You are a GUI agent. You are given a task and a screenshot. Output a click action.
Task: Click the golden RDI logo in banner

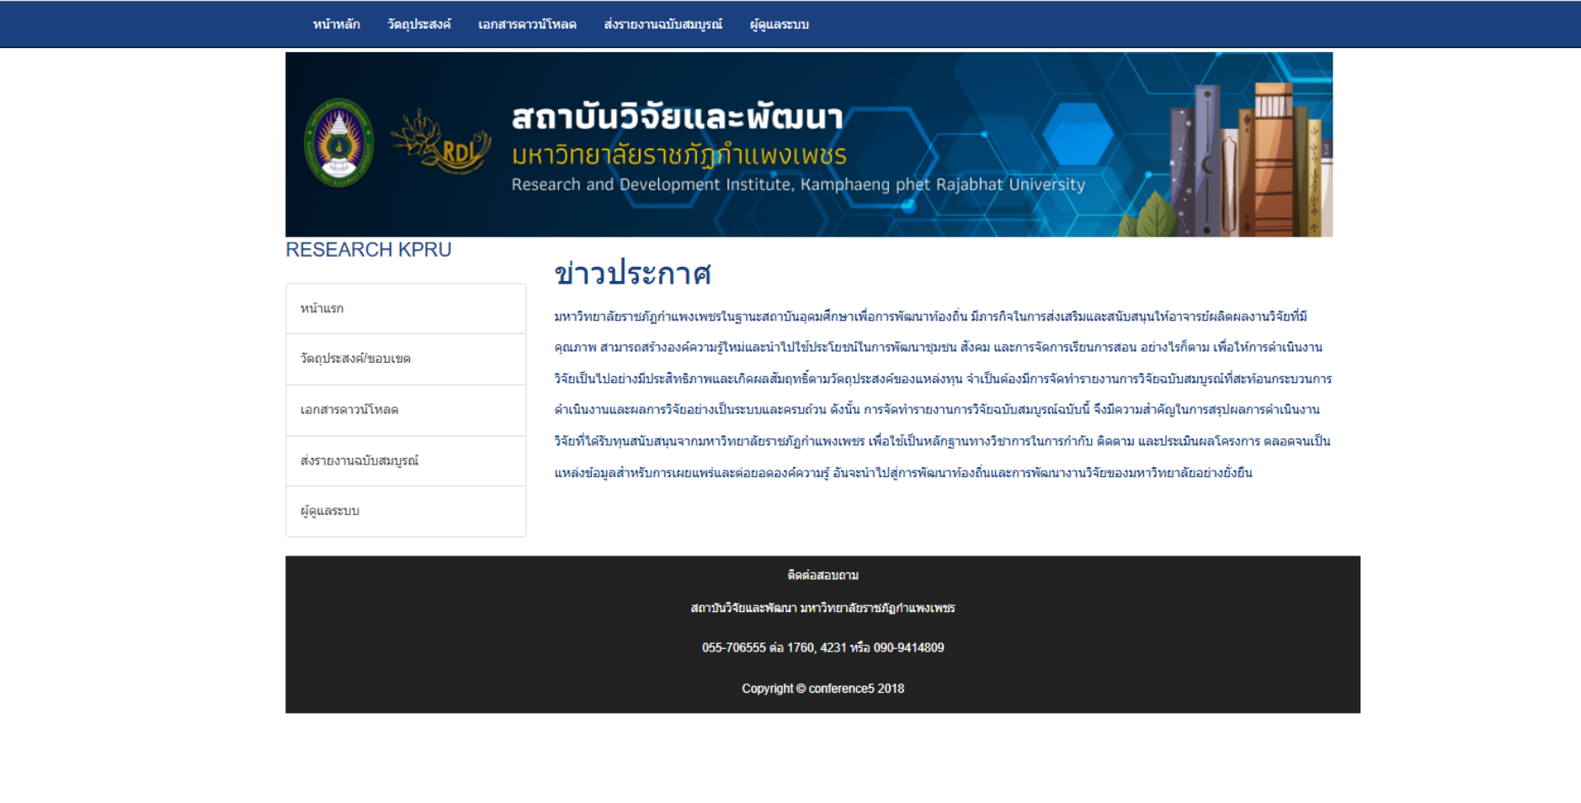tap(444, 143)
